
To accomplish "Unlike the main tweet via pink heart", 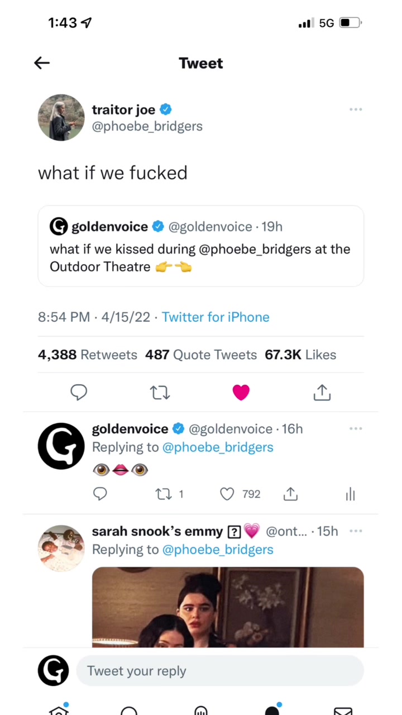I will tap(241, 393).
